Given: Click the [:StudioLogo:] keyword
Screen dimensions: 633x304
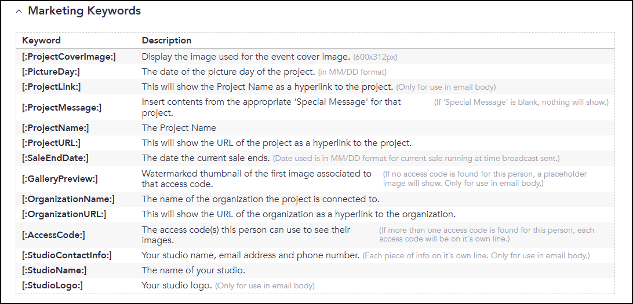Looking at the screenshot, I should [53, 285].
